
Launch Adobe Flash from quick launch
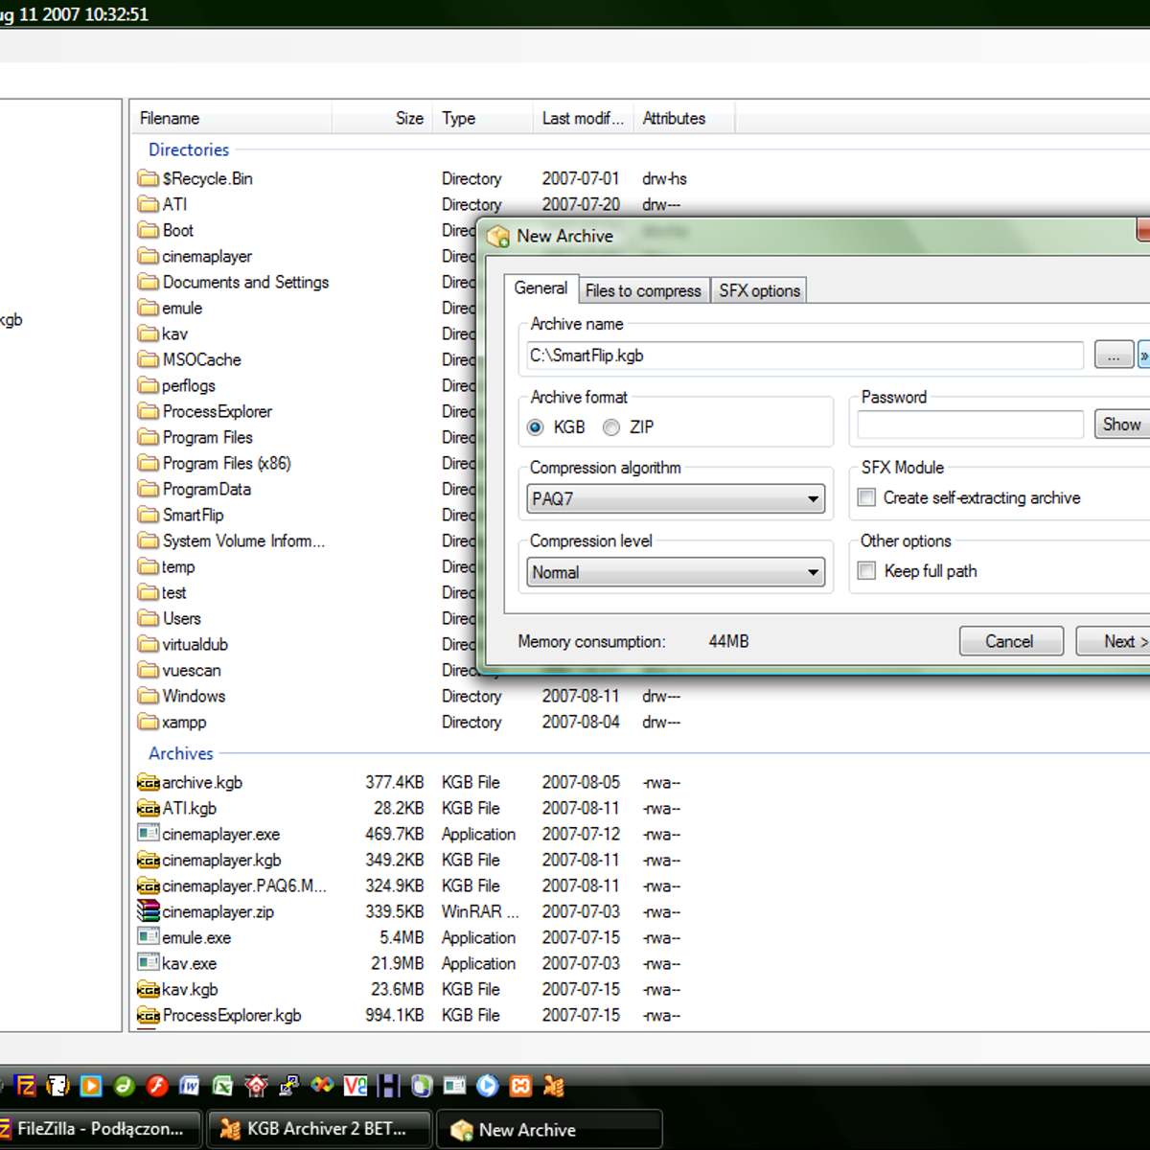(157, 1086)
